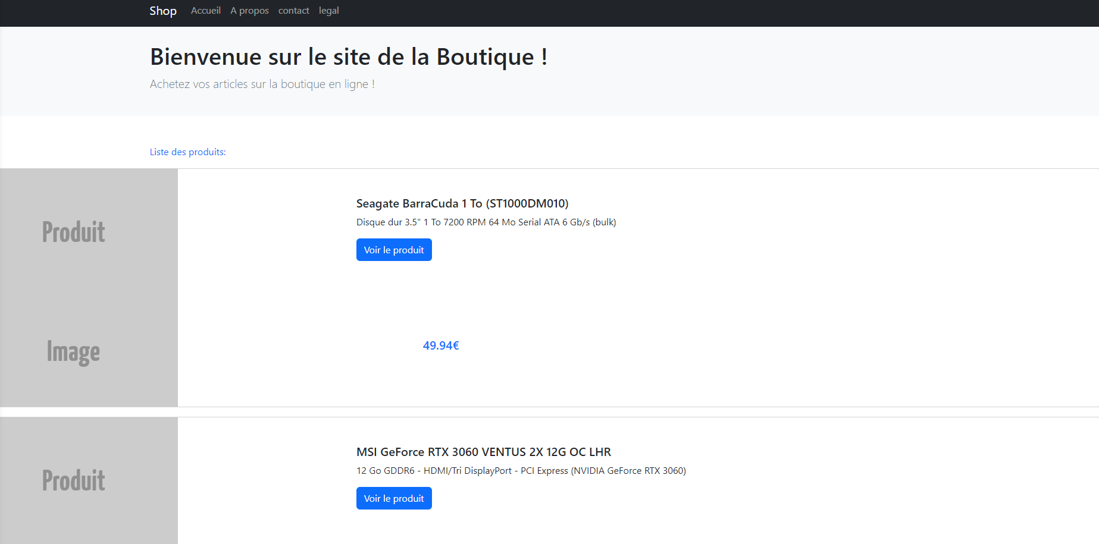Open the contact page in navbar
The width and height of the screenshot is (1099, 544).
click(x=293, y=11)
